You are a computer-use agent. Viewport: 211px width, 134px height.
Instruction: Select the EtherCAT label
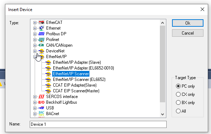(x=54, y=22)
